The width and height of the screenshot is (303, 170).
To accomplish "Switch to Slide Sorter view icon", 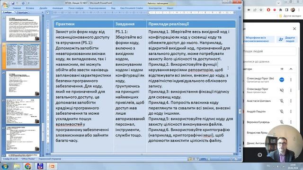I will click(194, 159).
